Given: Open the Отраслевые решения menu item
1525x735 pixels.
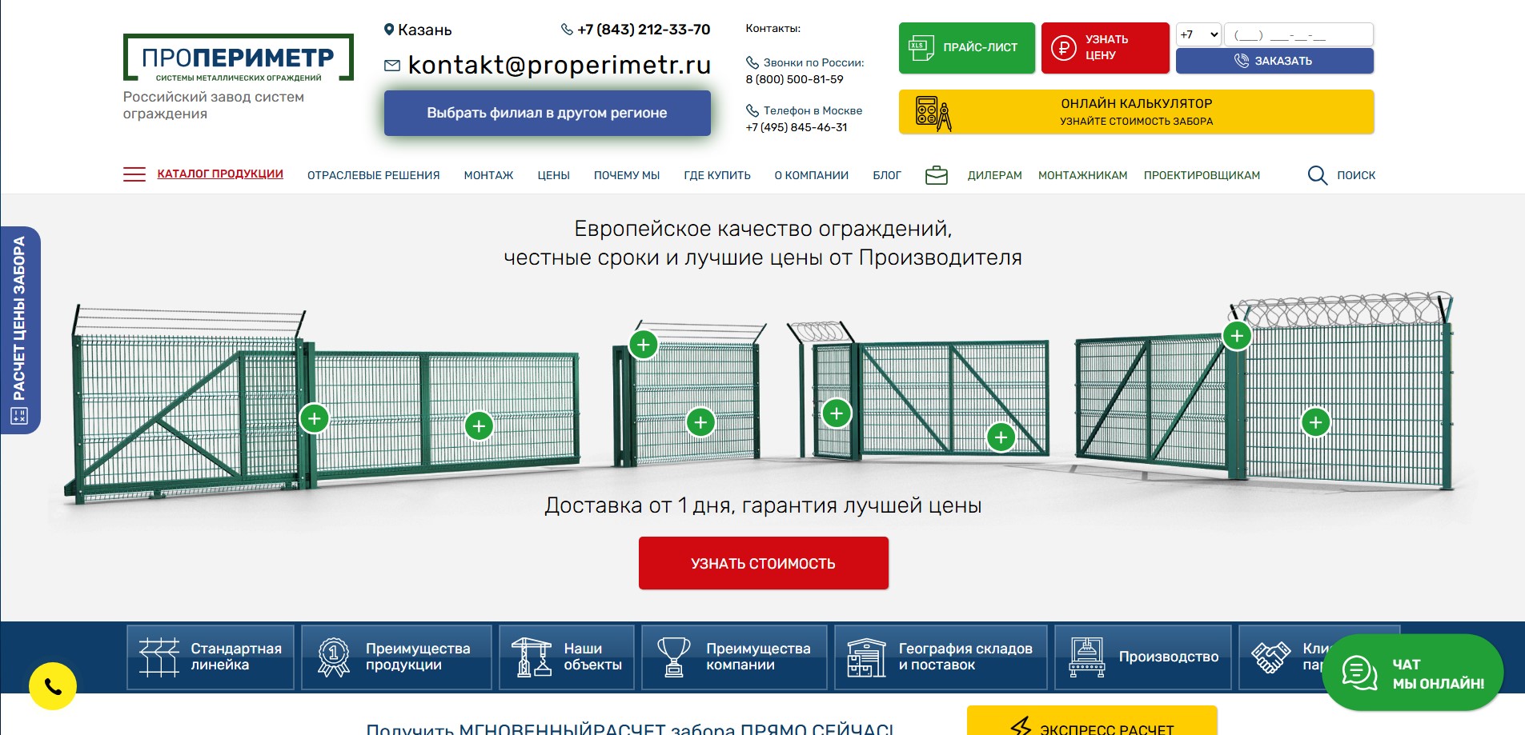Looking at the screenshot, I should coord(374,174).
